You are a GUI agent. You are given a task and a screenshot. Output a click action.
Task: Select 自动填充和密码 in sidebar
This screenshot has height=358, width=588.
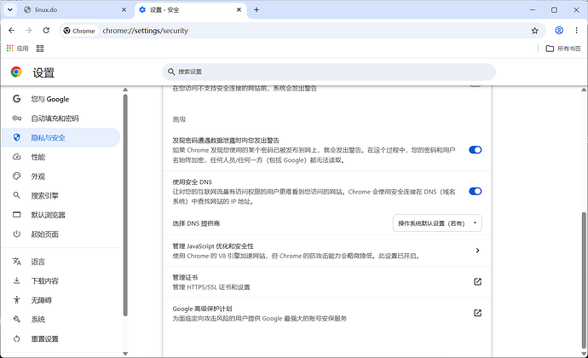click(x=55, y=118)
